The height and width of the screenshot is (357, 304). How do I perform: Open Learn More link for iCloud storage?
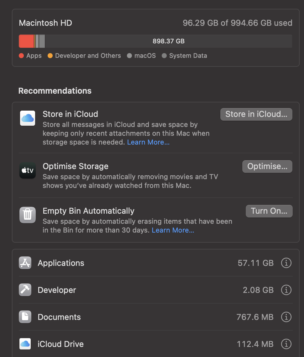(x=148, y=142)
